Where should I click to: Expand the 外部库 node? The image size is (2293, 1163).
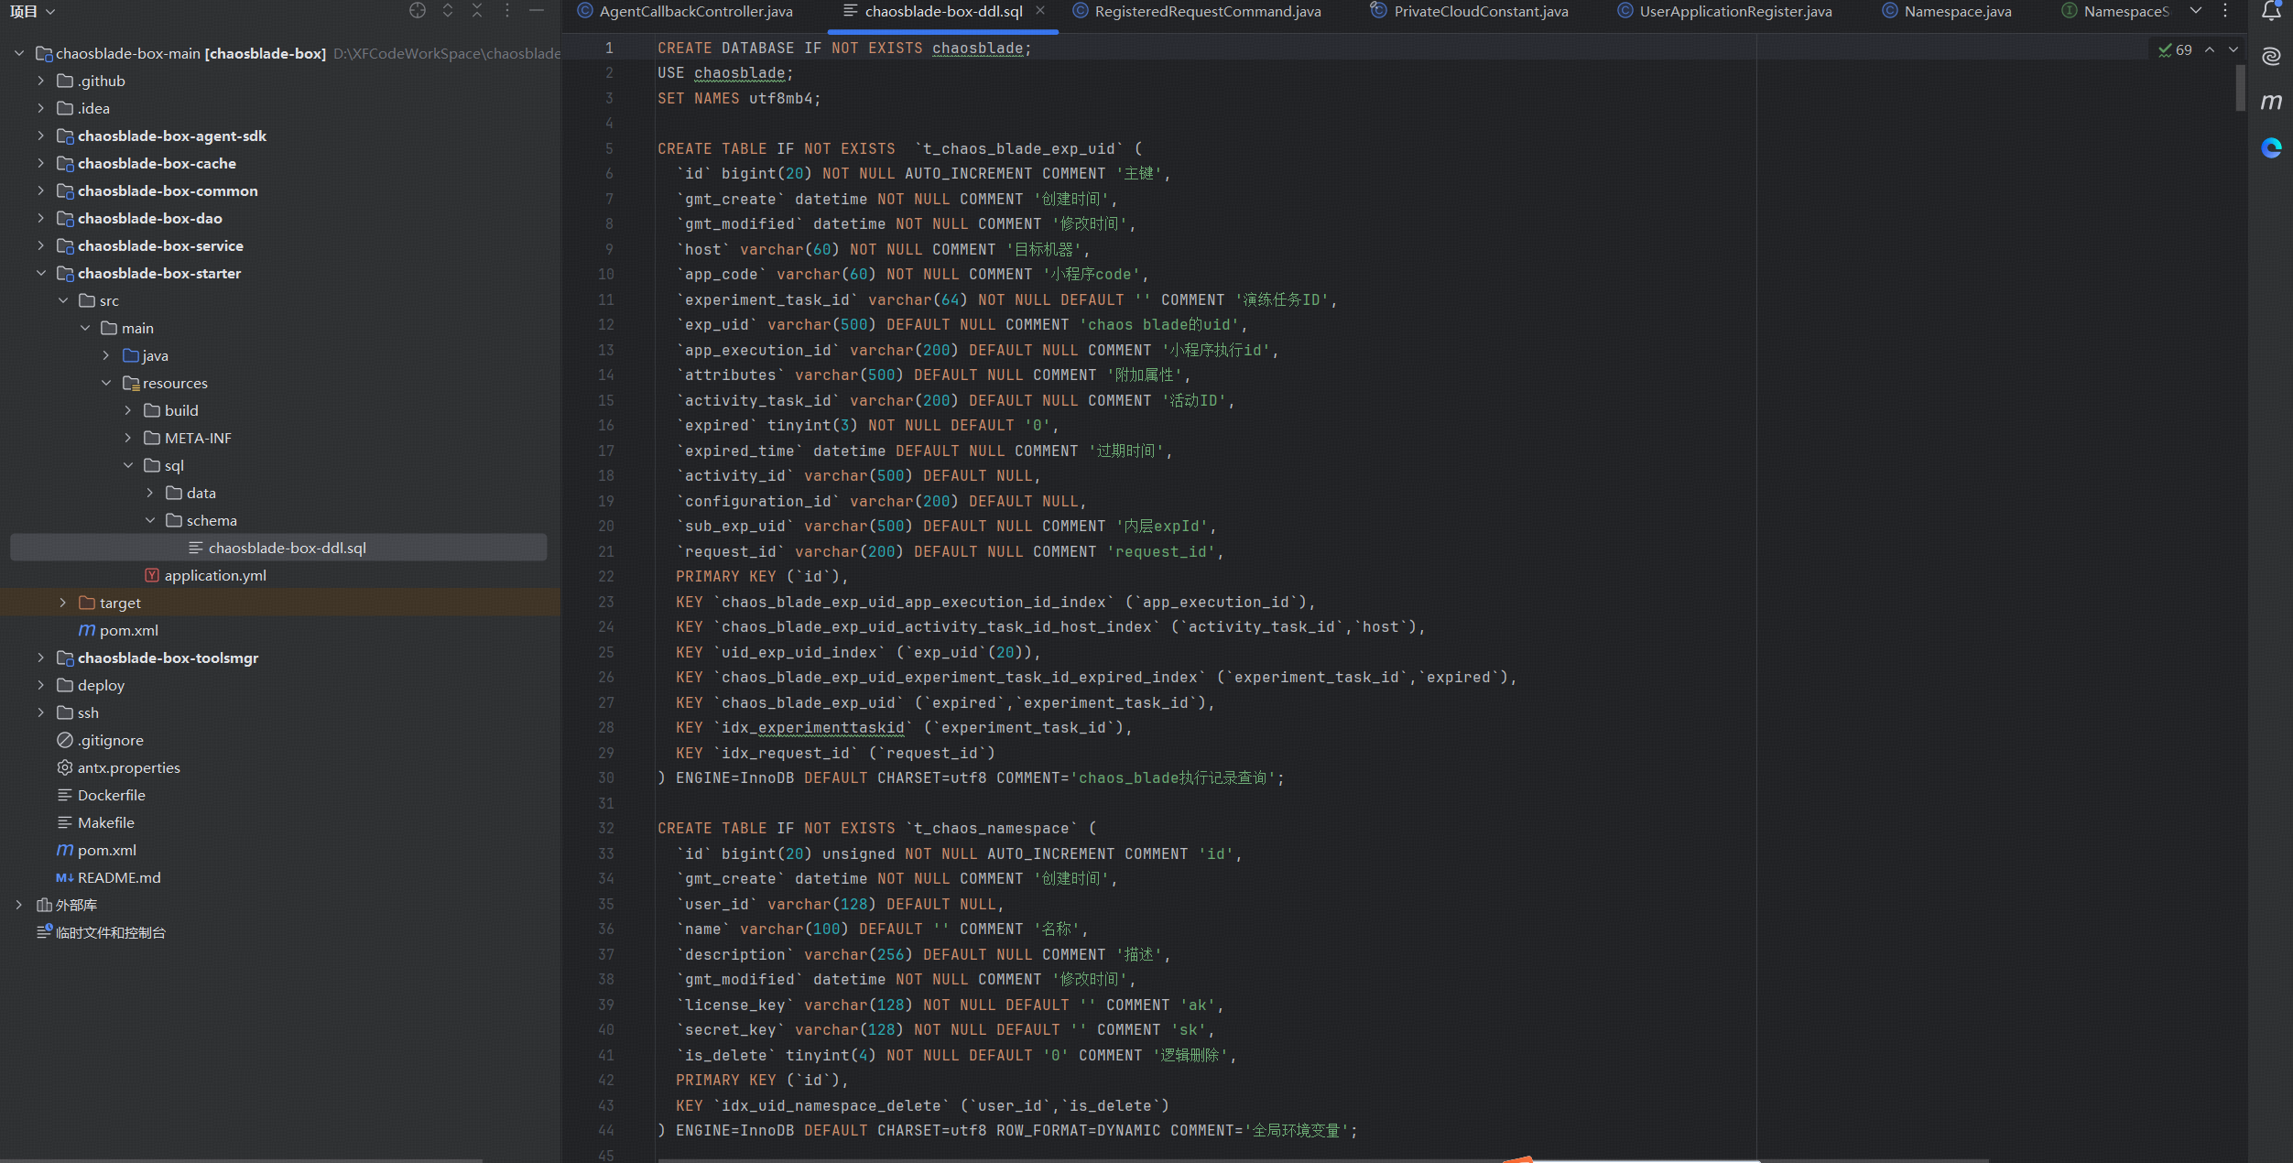pyautogui.click(x=19, y=905)
